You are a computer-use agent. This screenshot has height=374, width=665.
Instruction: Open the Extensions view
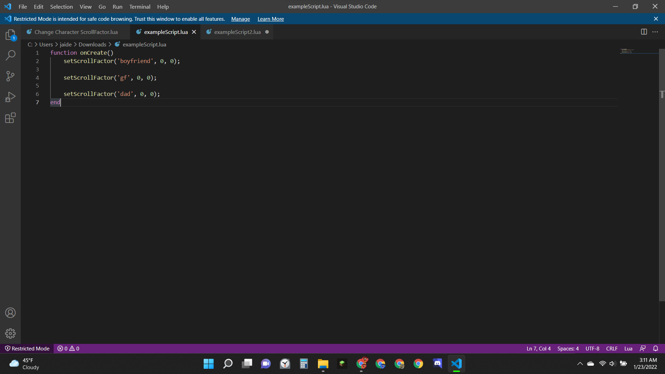click(x=10, y=118)
